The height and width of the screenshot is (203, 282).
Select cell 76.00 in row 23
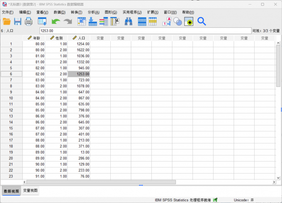click(79, 176)
